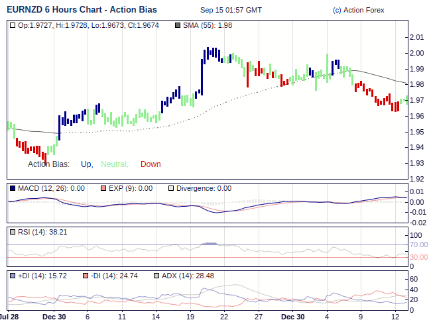
Task: Click the Divergence legend swatch
Action: 171,188
